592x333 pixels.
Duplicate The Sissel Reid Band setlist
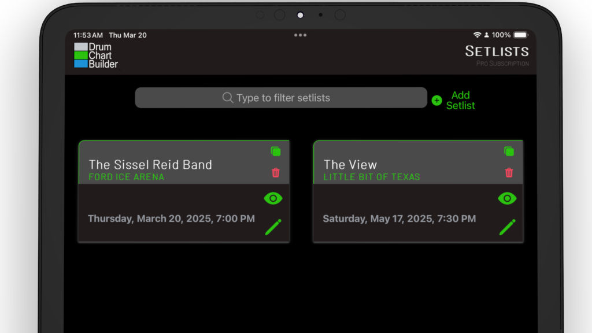276,151
